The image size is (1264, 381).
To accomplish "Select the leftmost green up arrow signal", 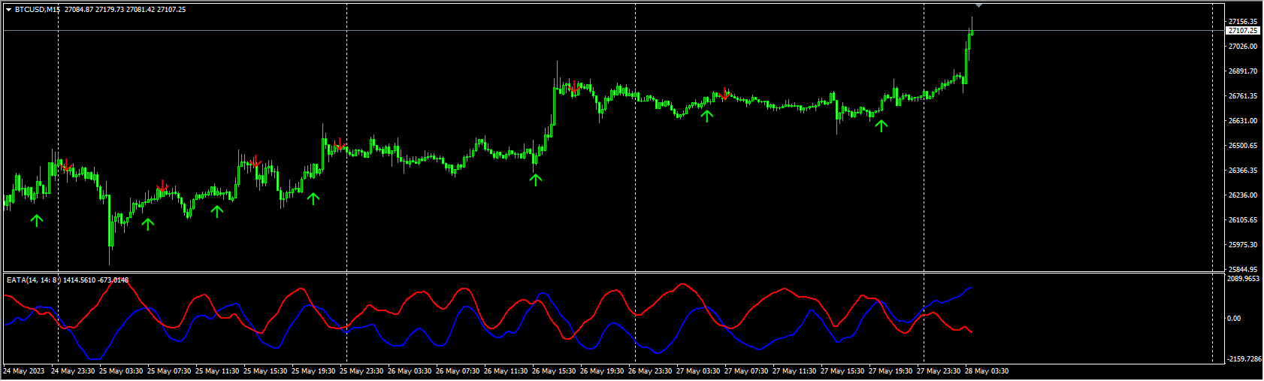I will point(37,219).
